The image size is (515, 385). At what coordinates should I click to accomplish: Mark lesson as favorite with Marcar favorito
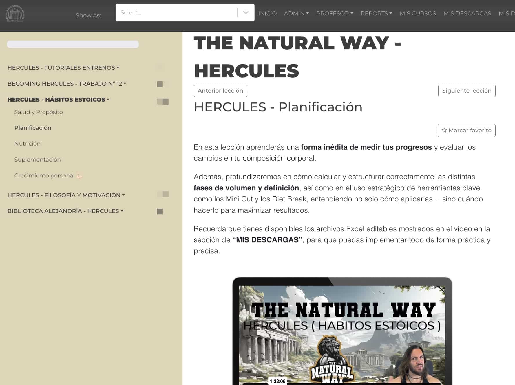(466, 131)
